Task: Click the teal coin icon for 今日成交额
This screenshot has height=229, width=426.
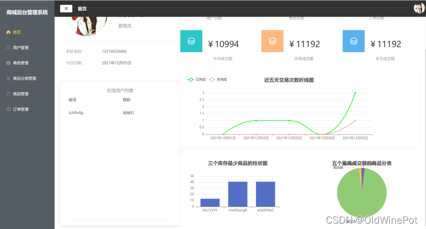Action: [191, 42]
